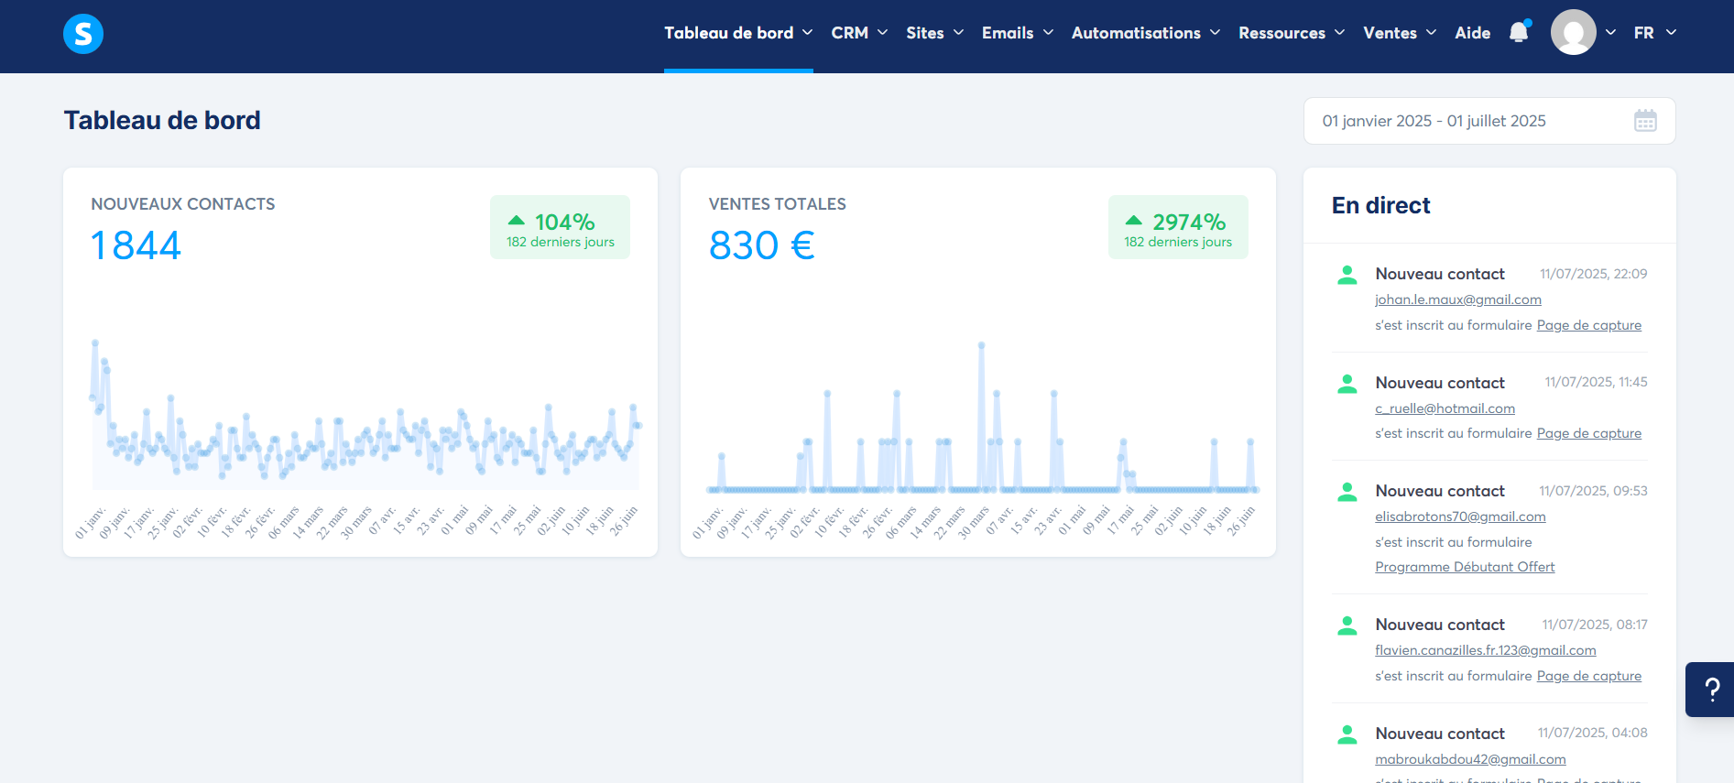Open Page de capture link for c_ruelle
This screenshot has height=783, width=1734.
point(1588,433)
